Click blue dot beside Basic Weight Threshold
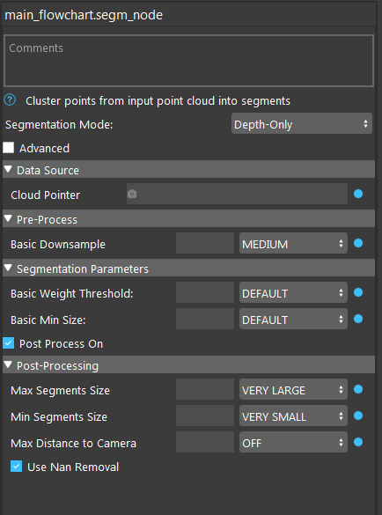 point(358,292)
